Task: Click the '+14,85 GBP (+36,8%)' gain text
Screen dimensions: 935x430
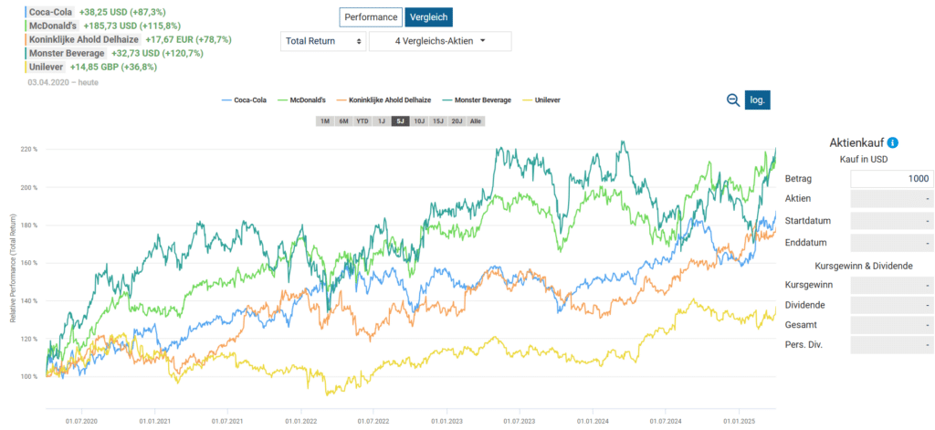Action: [x=113, y=67]
